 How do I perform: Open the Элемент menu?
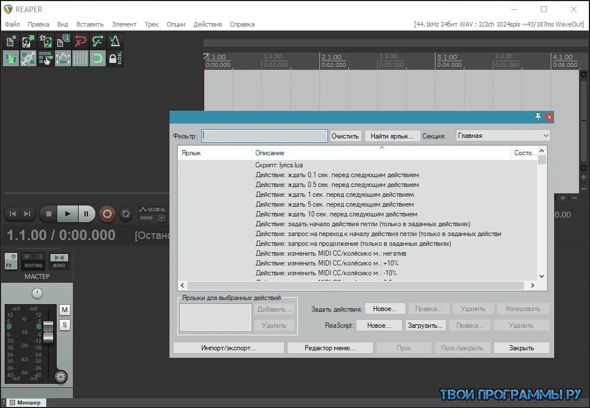124,24
